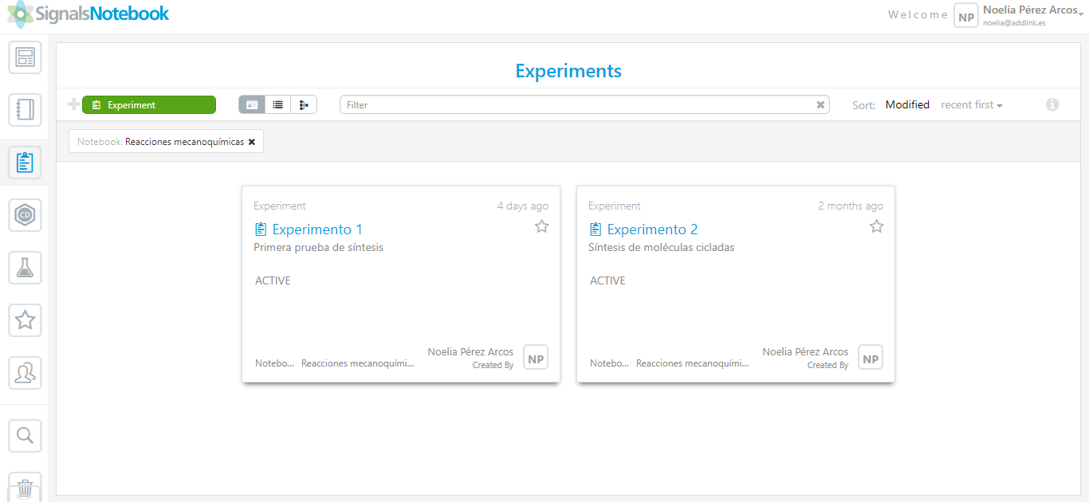Open the dashboard icon in left sidebar
Viewport: 1089px width, 502px height.
click(25, 57)
